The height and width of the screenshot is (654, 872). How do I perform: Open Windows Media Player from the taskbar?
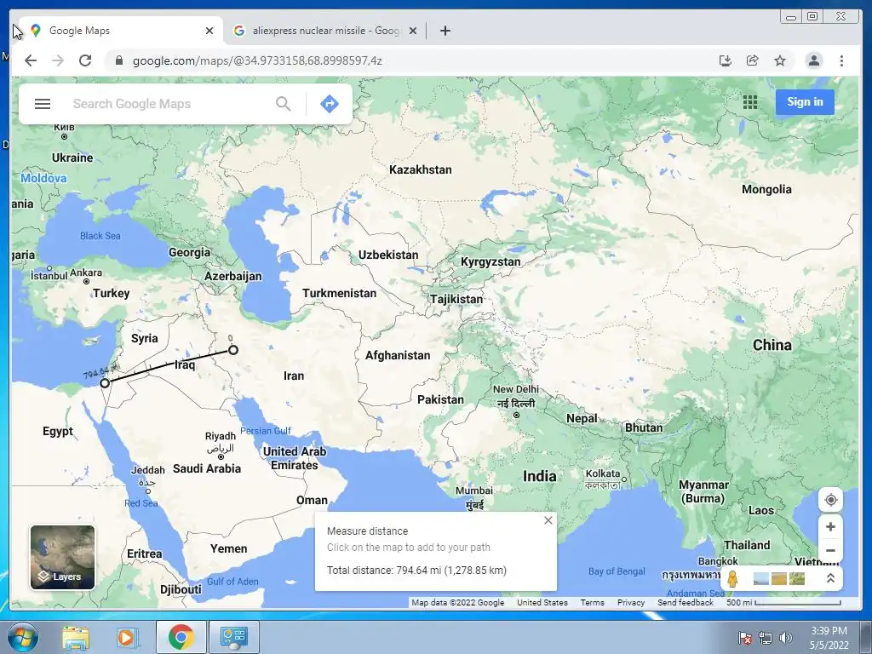126,637
